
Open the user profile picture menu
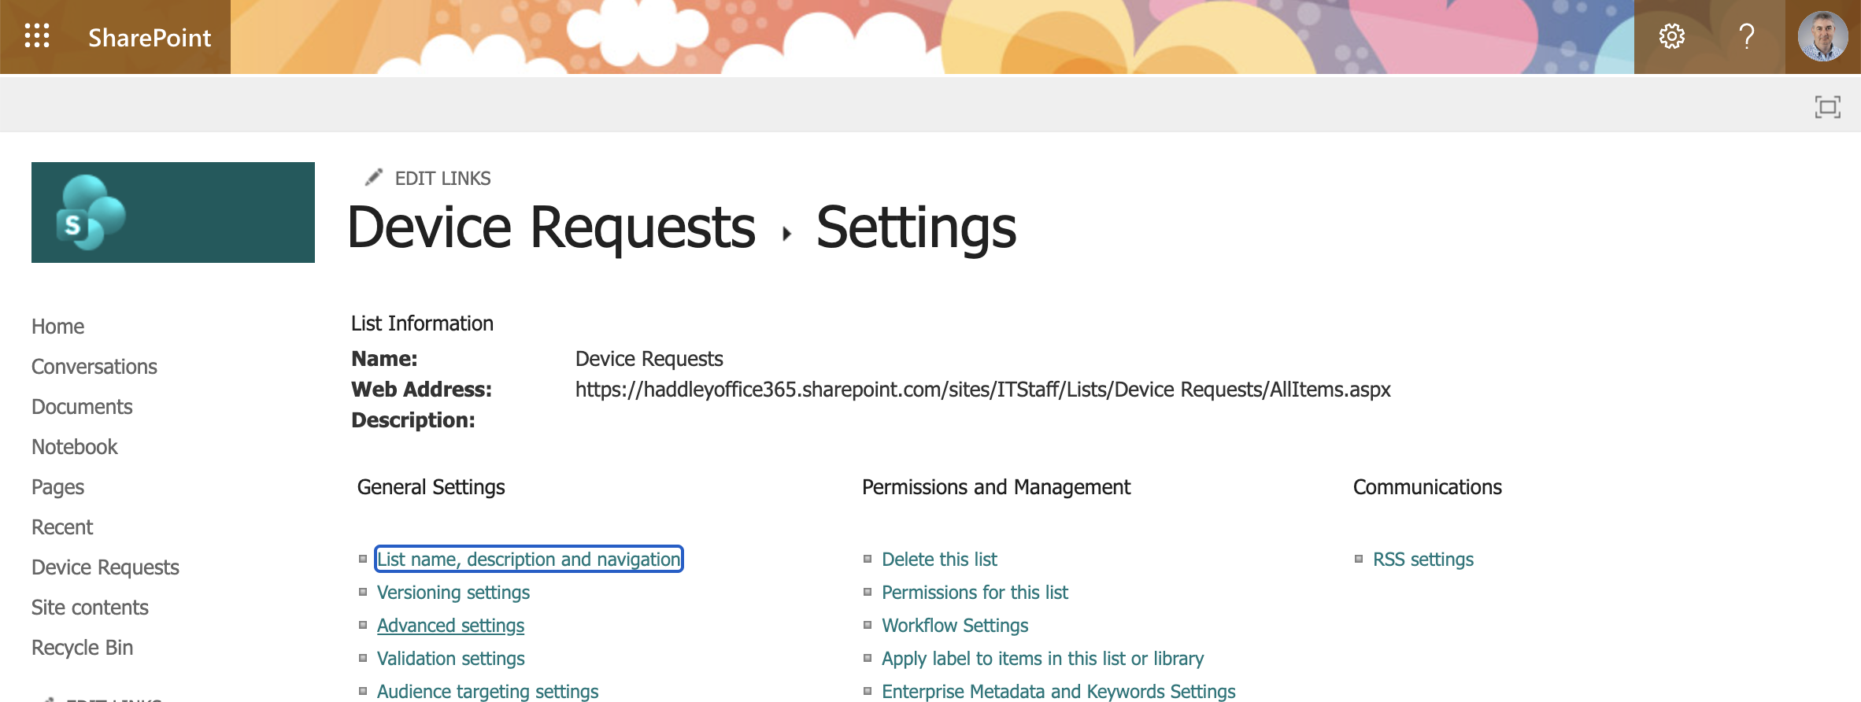[x=1822, y=36]
